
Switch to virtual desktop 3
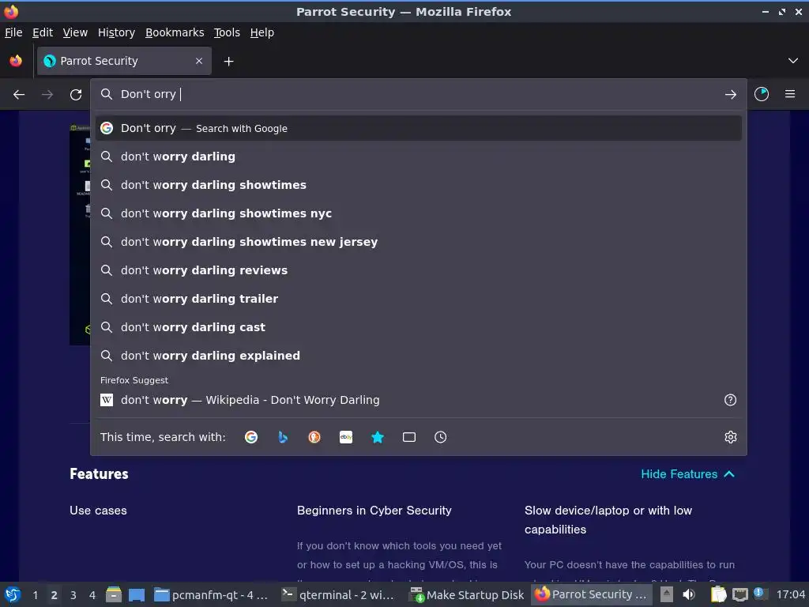tap(73, 595)
